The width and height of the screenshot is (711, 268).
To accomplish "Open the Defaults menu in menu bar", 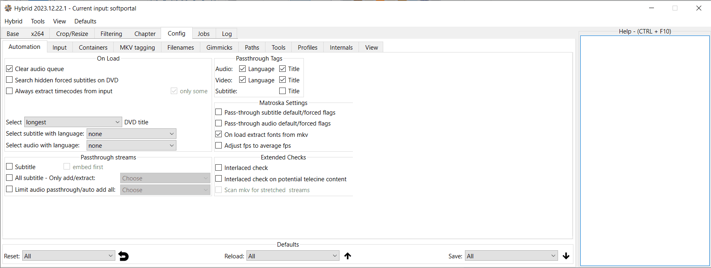I will [85, 21].
